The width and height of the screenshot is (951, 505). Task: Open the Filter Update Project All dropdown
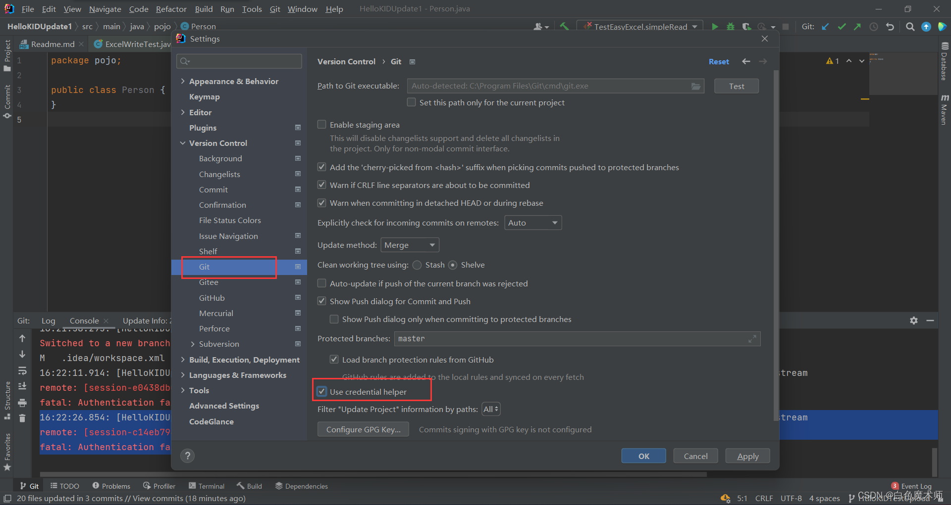click(x=491, y=409)
